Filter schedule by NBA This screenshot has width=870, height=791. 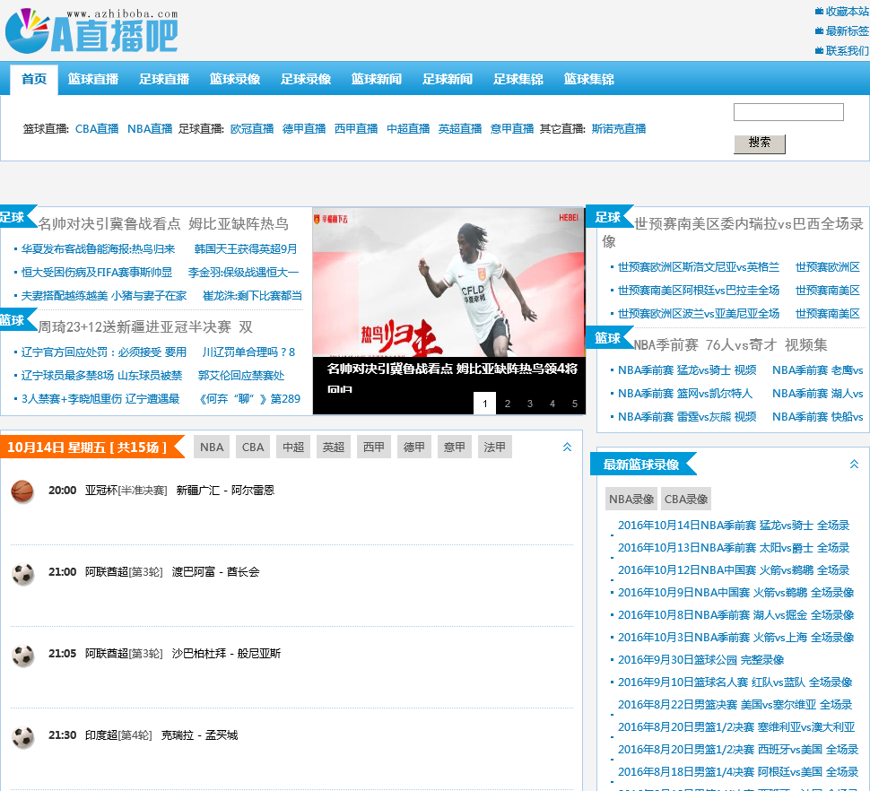click(212, 448)
